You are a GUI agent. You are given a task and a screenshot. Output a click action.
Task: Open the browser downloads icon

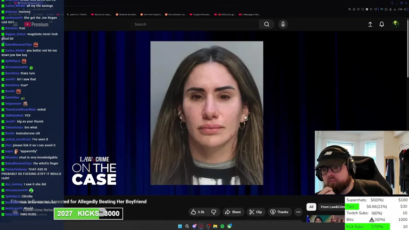pyautogui.click(x=395, y=9)
